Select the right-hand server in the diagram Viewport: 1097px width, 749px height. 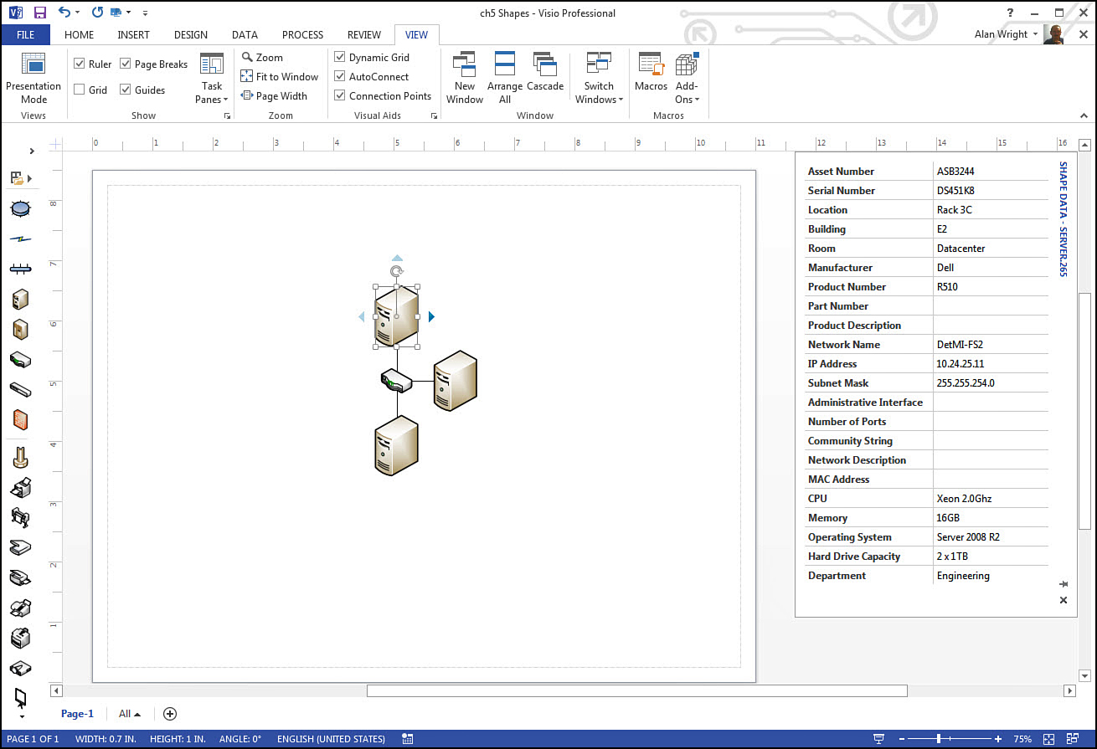click(455, 381)
